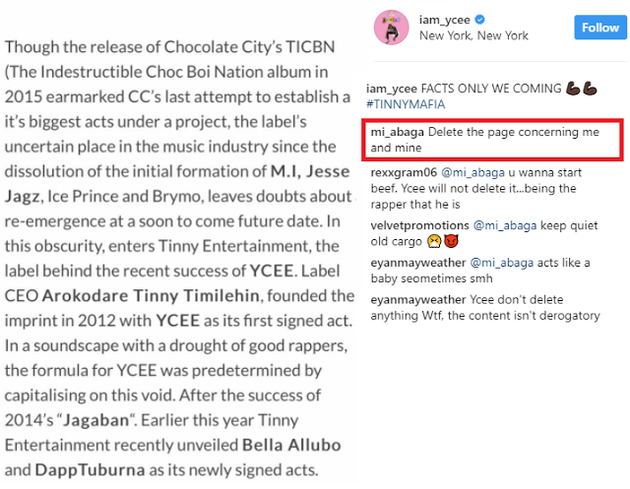Open the New York, New York location

tap(473, 35)
